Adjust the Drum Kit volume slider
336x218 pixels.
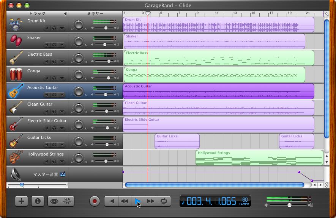pyautogui.click(x=106, y=28)
